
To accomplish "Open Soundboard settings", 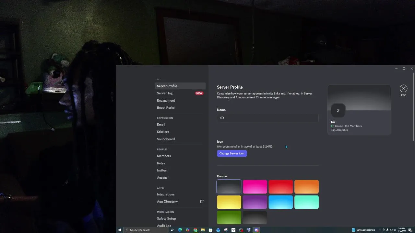I will pyautogui.click(x=180, y=139).
